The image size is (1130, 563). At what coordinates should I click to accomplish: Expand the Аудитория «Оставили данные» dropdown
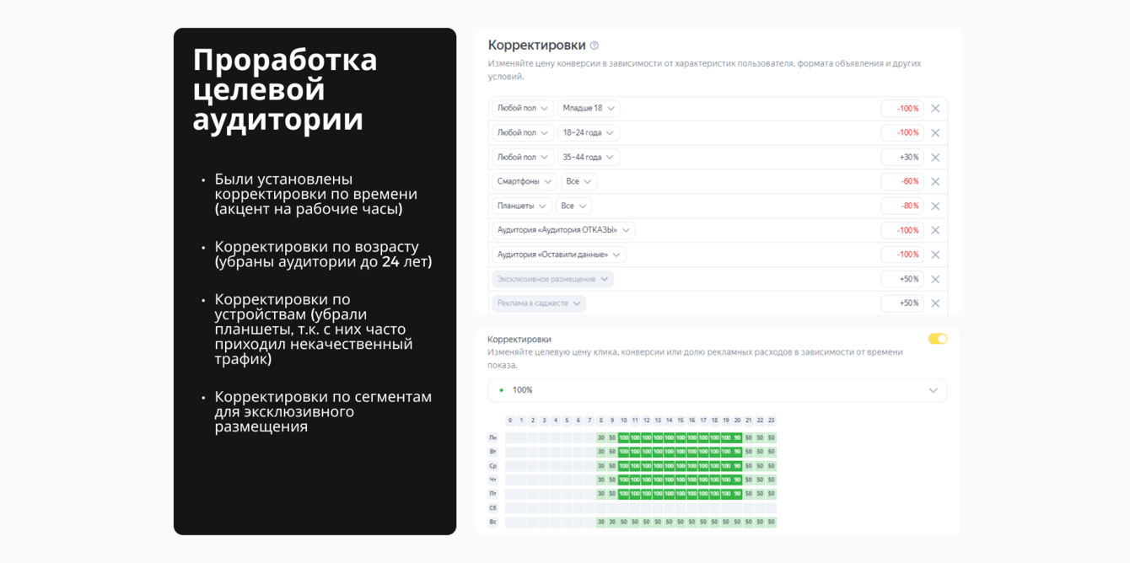point(559,255)
